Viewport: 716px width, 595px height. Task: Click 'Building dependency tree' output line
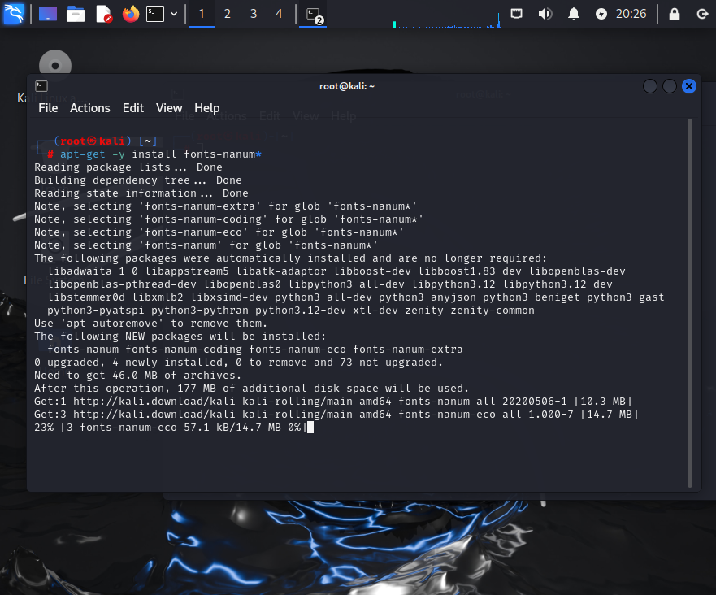click(x=138, y=180)
